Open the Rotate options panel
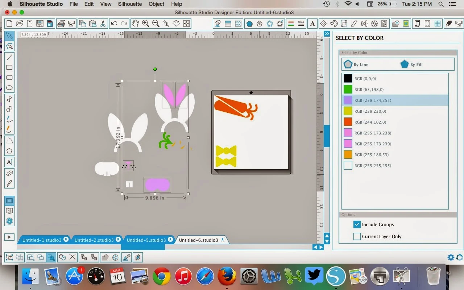The image size is (464, 290). click(333, 23)
